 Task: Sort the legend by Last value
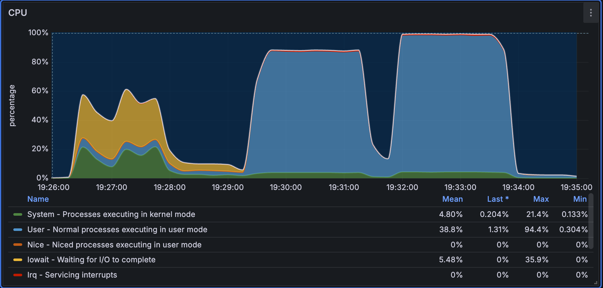click(x=498, y=199)
